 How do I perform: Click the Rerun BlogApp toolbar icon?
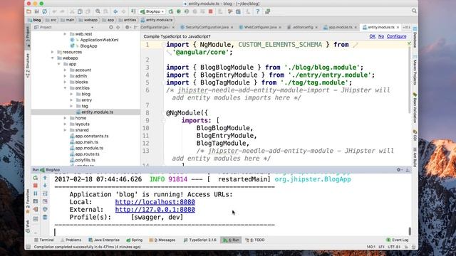(x=171, y=11)
